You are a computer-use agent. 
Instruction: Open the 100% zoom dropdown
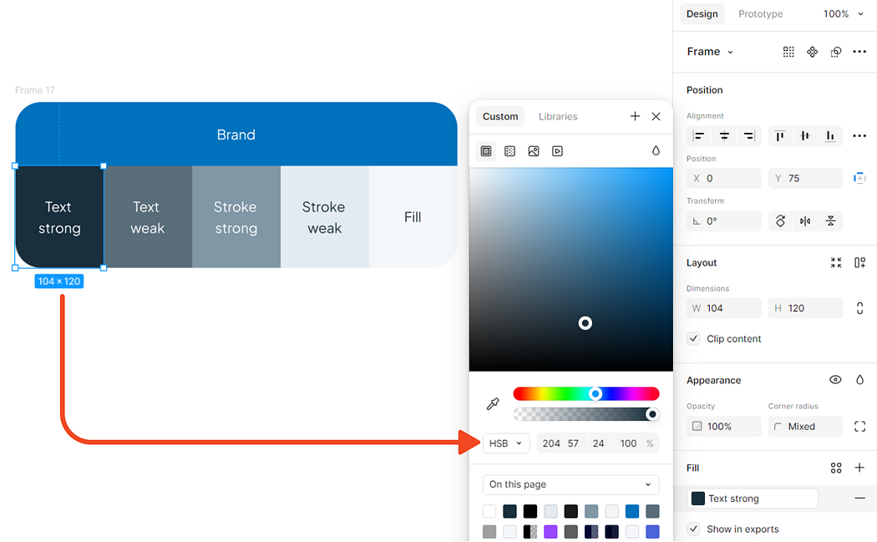[844, 14]
